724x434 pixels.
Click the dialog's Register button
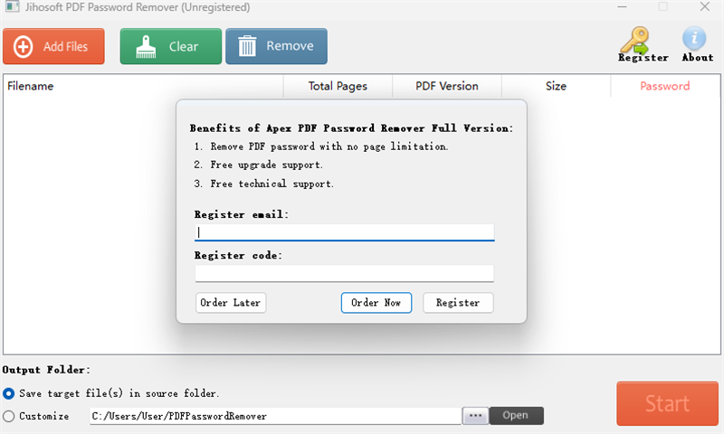click(x=458, y=303)
